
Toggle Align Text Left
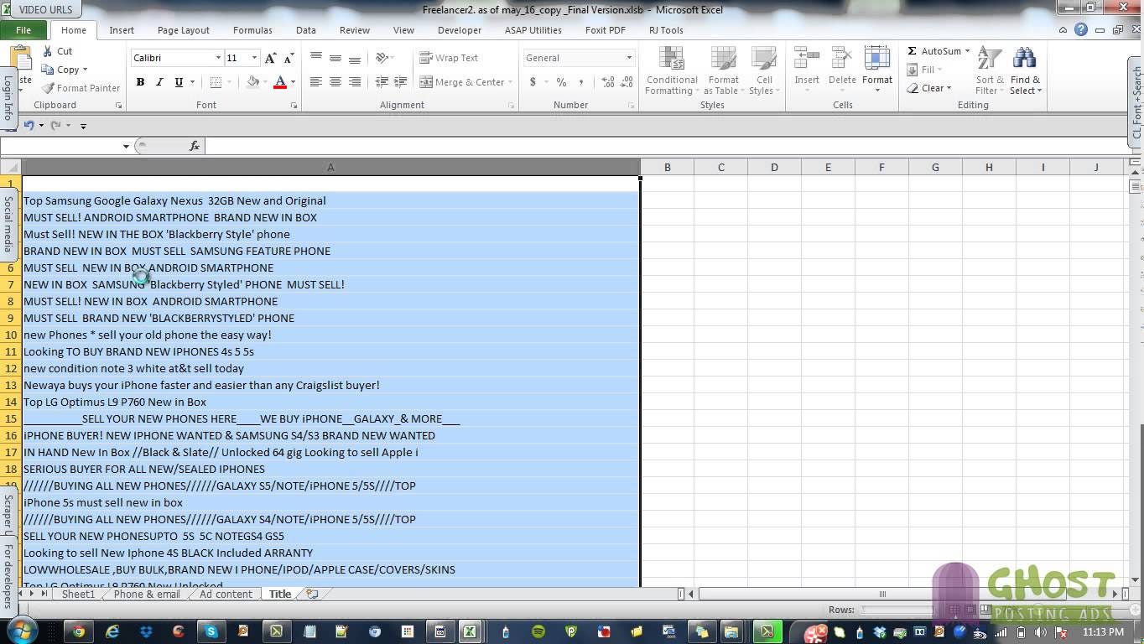coord(315,82)
